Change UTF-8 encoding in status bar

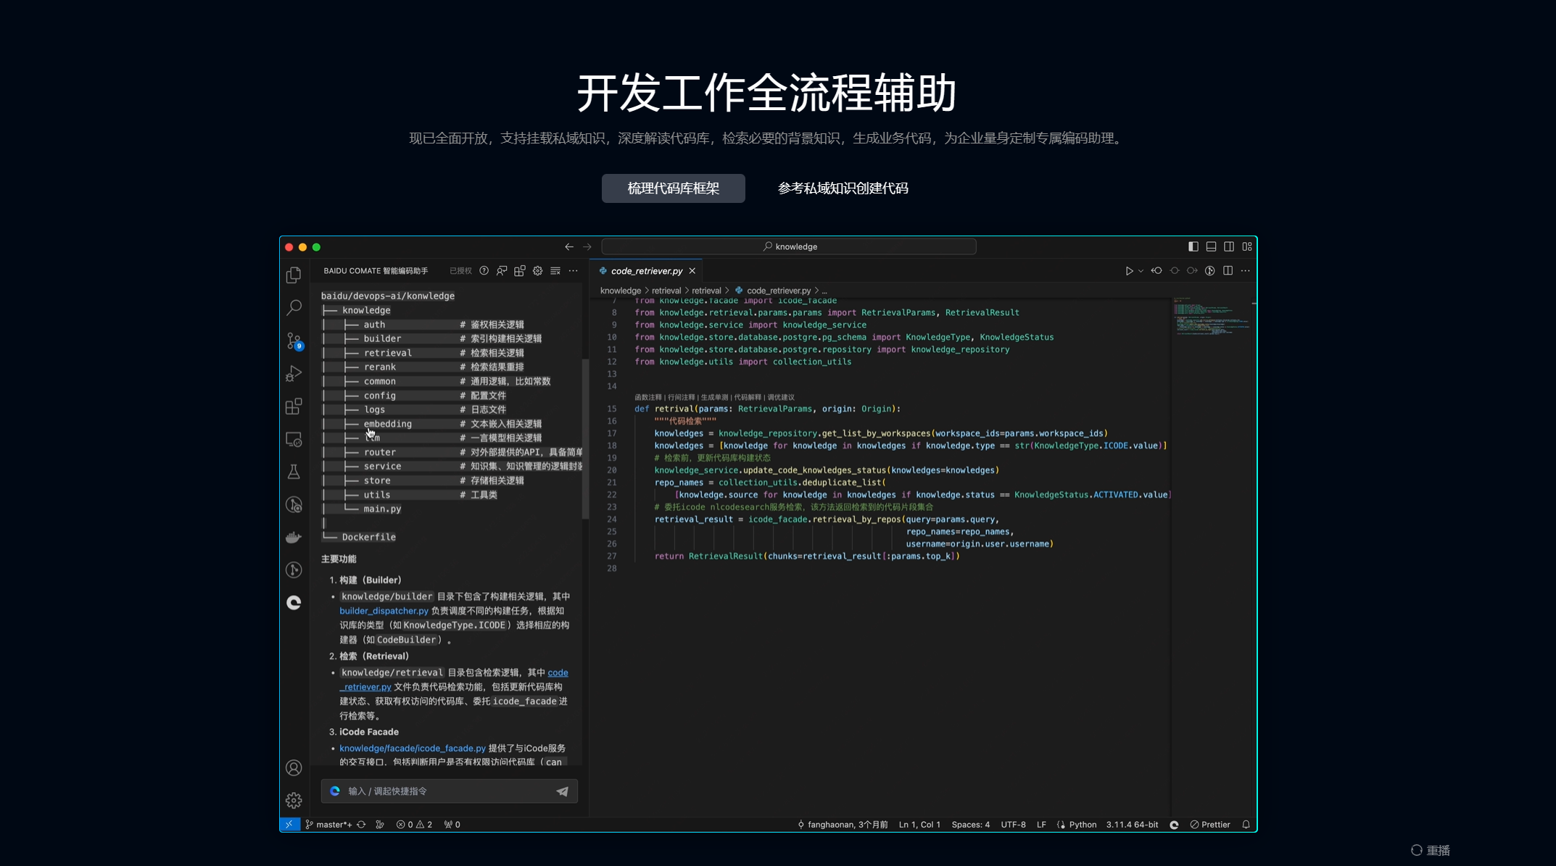(x=1013, y=825)
